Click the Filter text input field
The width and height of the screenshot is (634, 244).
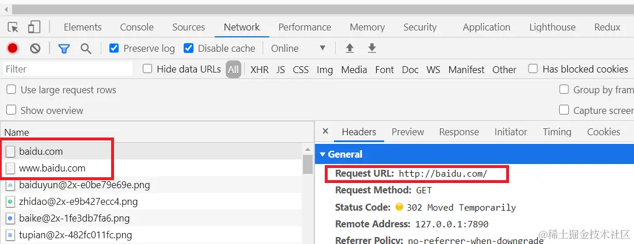67,69
